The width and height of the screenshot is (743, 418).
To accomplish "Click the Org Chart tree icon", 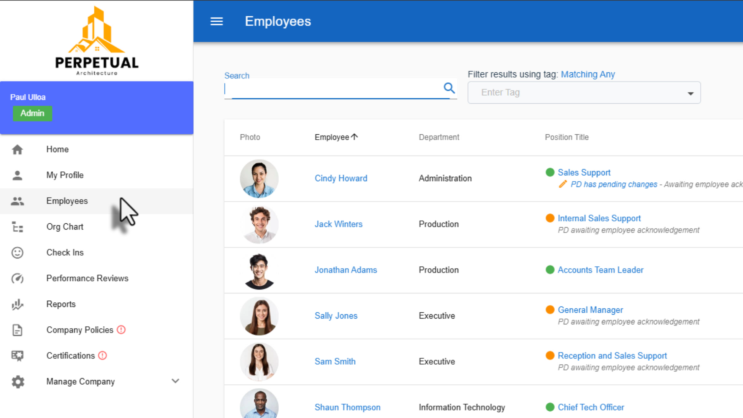I will [x=17, y=227].
